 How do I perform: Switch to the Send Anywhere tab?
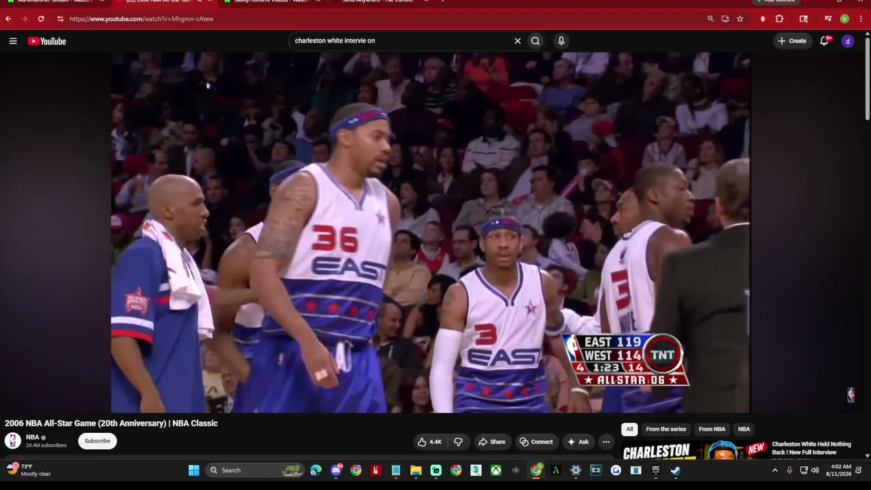(380, 1)
